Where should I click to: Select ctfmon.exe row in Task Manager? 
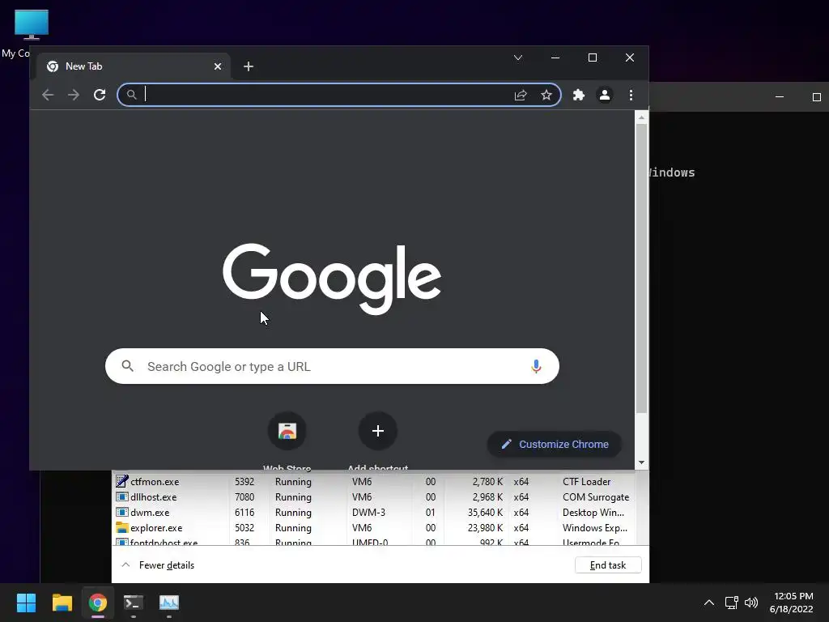coord(374,482)
